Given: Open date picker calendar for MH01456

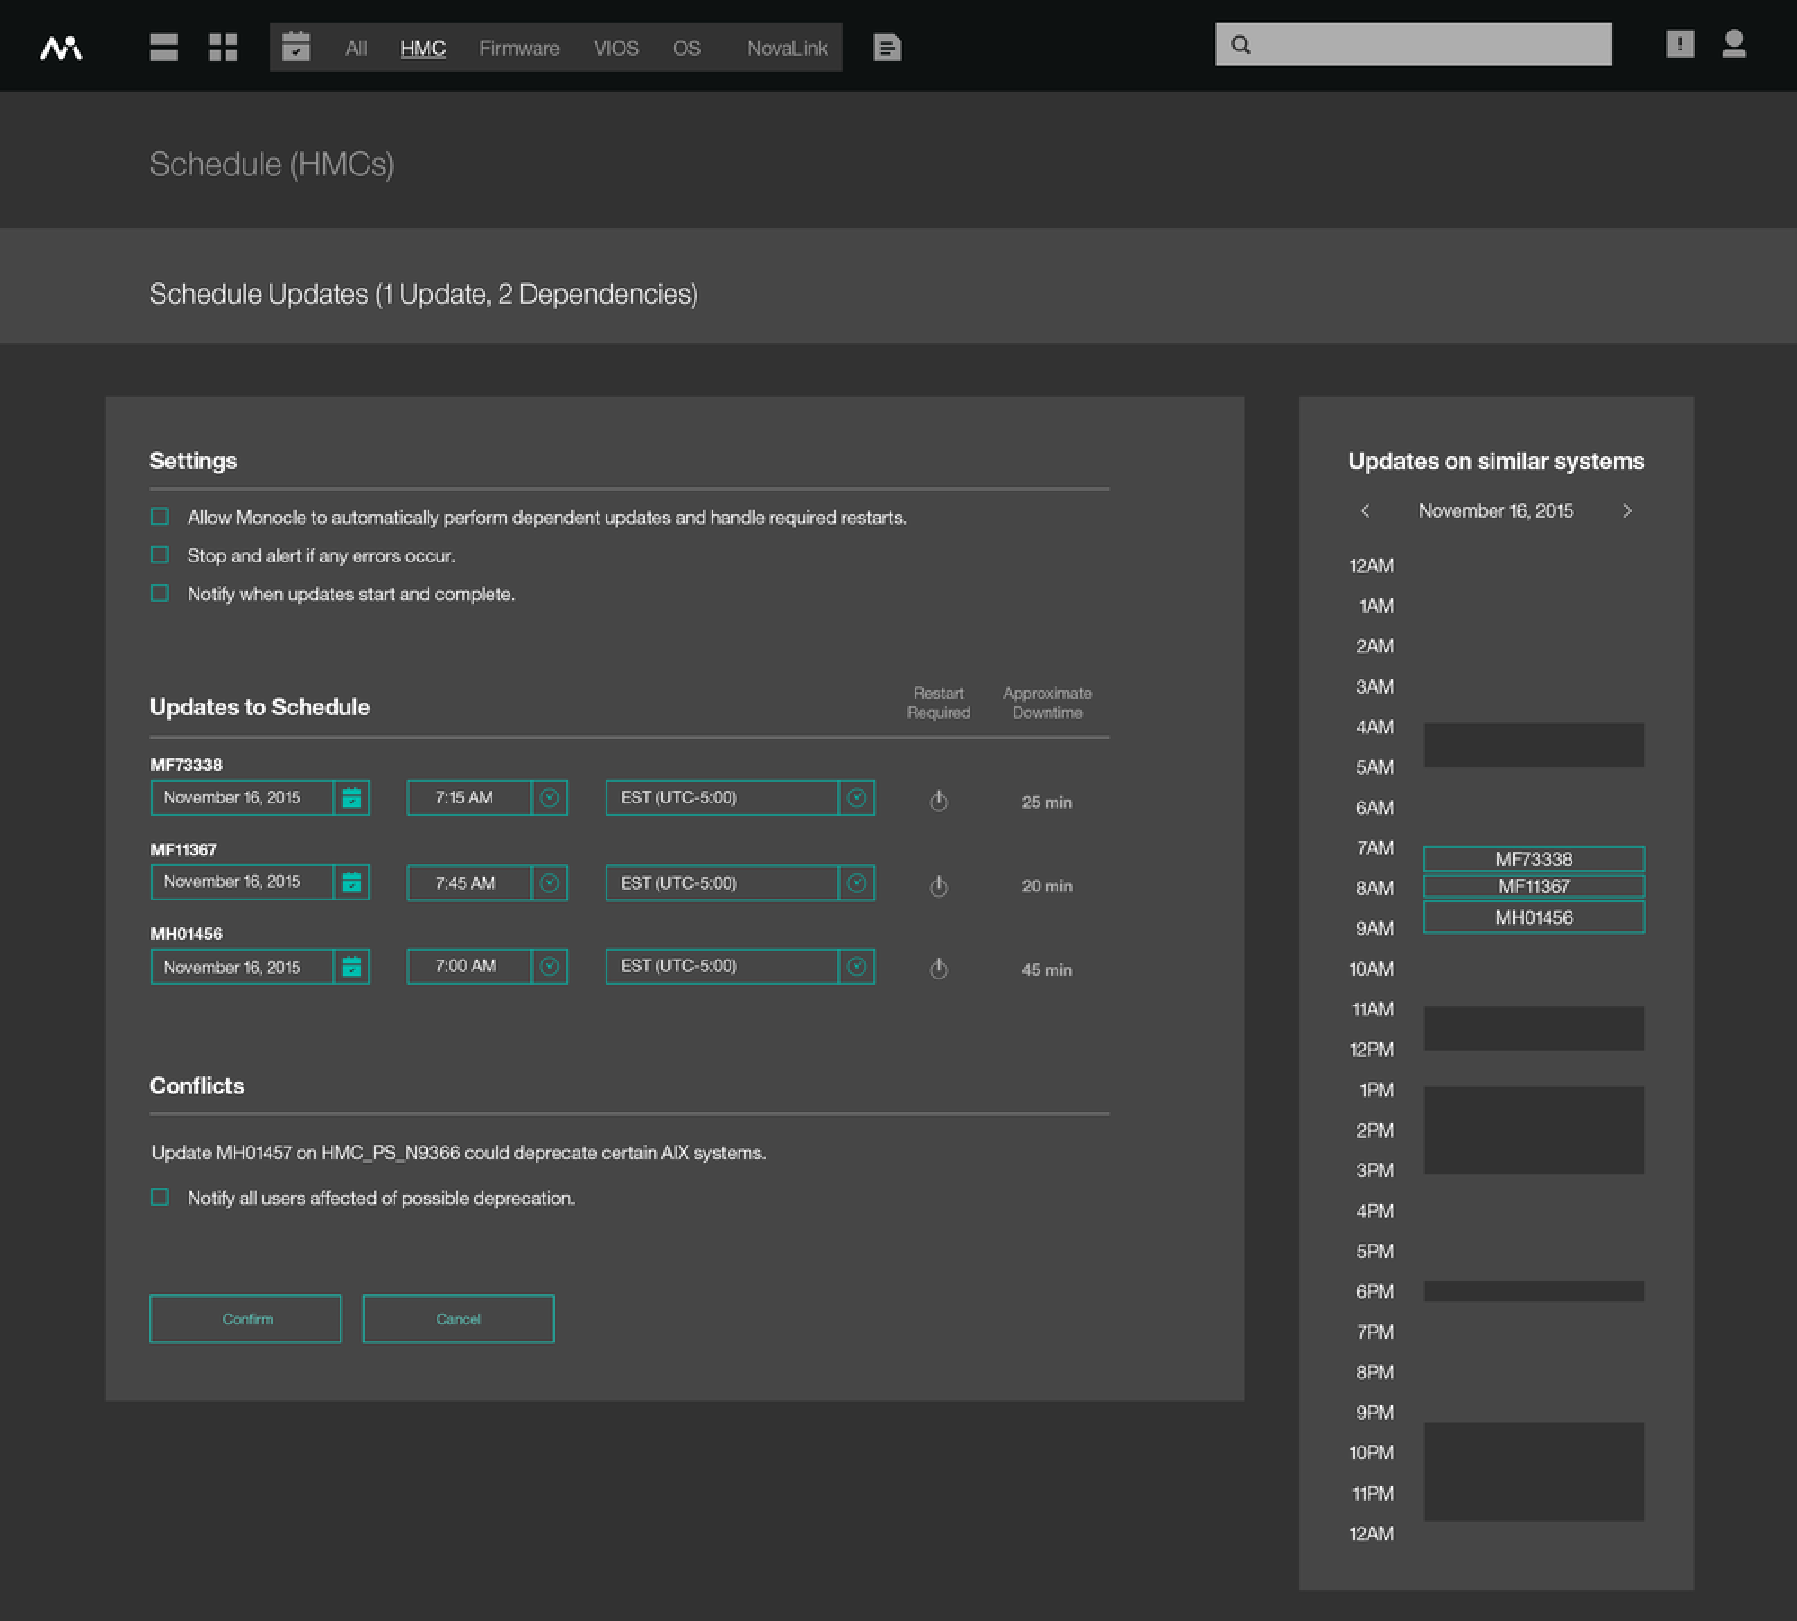Looking at the screenshot, I should [x=352, y=967].
